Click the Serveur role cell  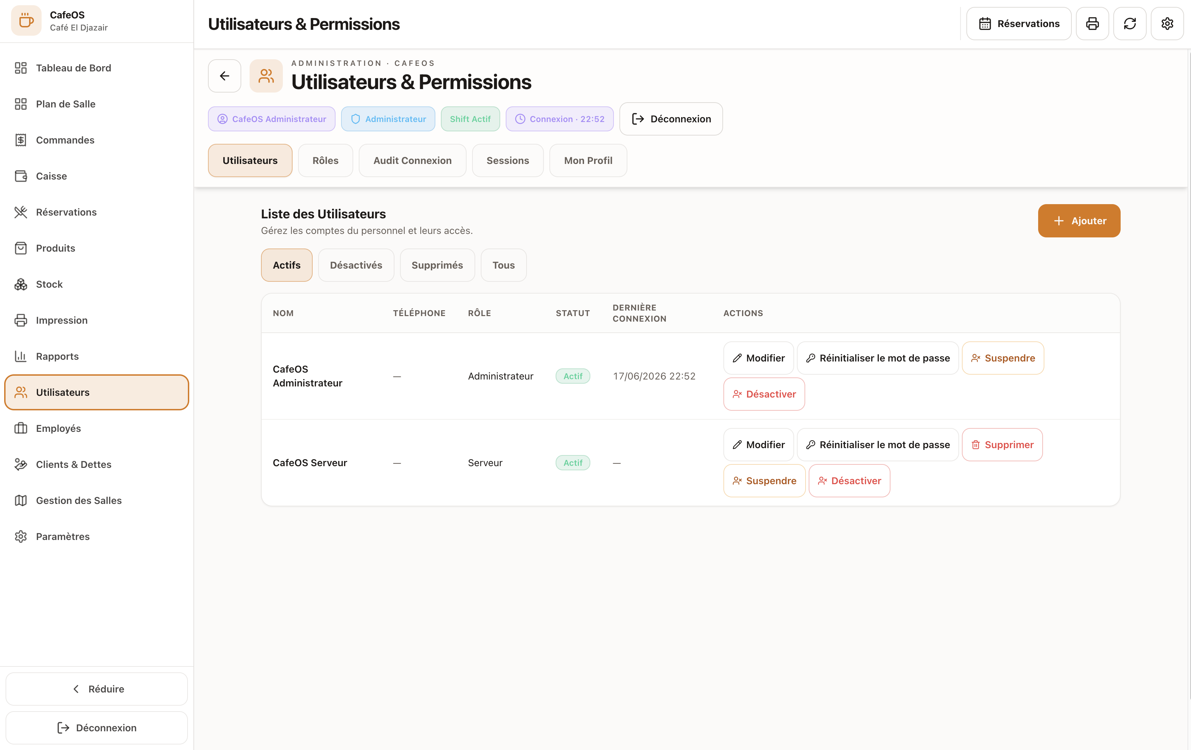[x=485, y=463]
